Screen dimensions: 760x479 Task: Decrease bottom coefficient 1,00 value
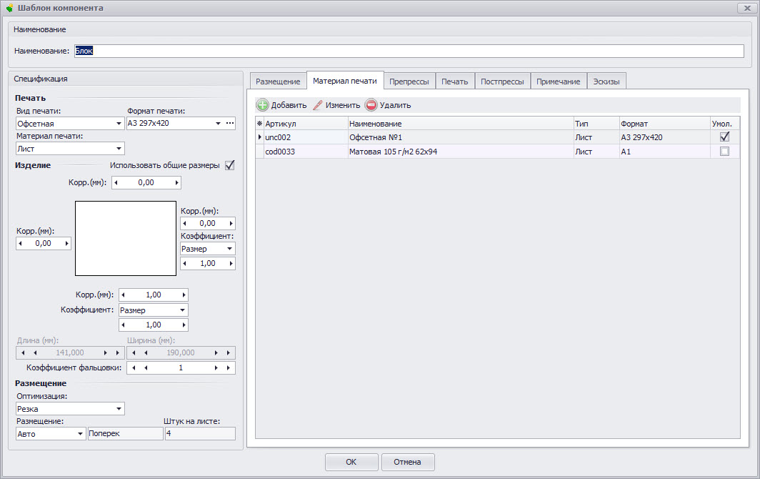[123, 325]
